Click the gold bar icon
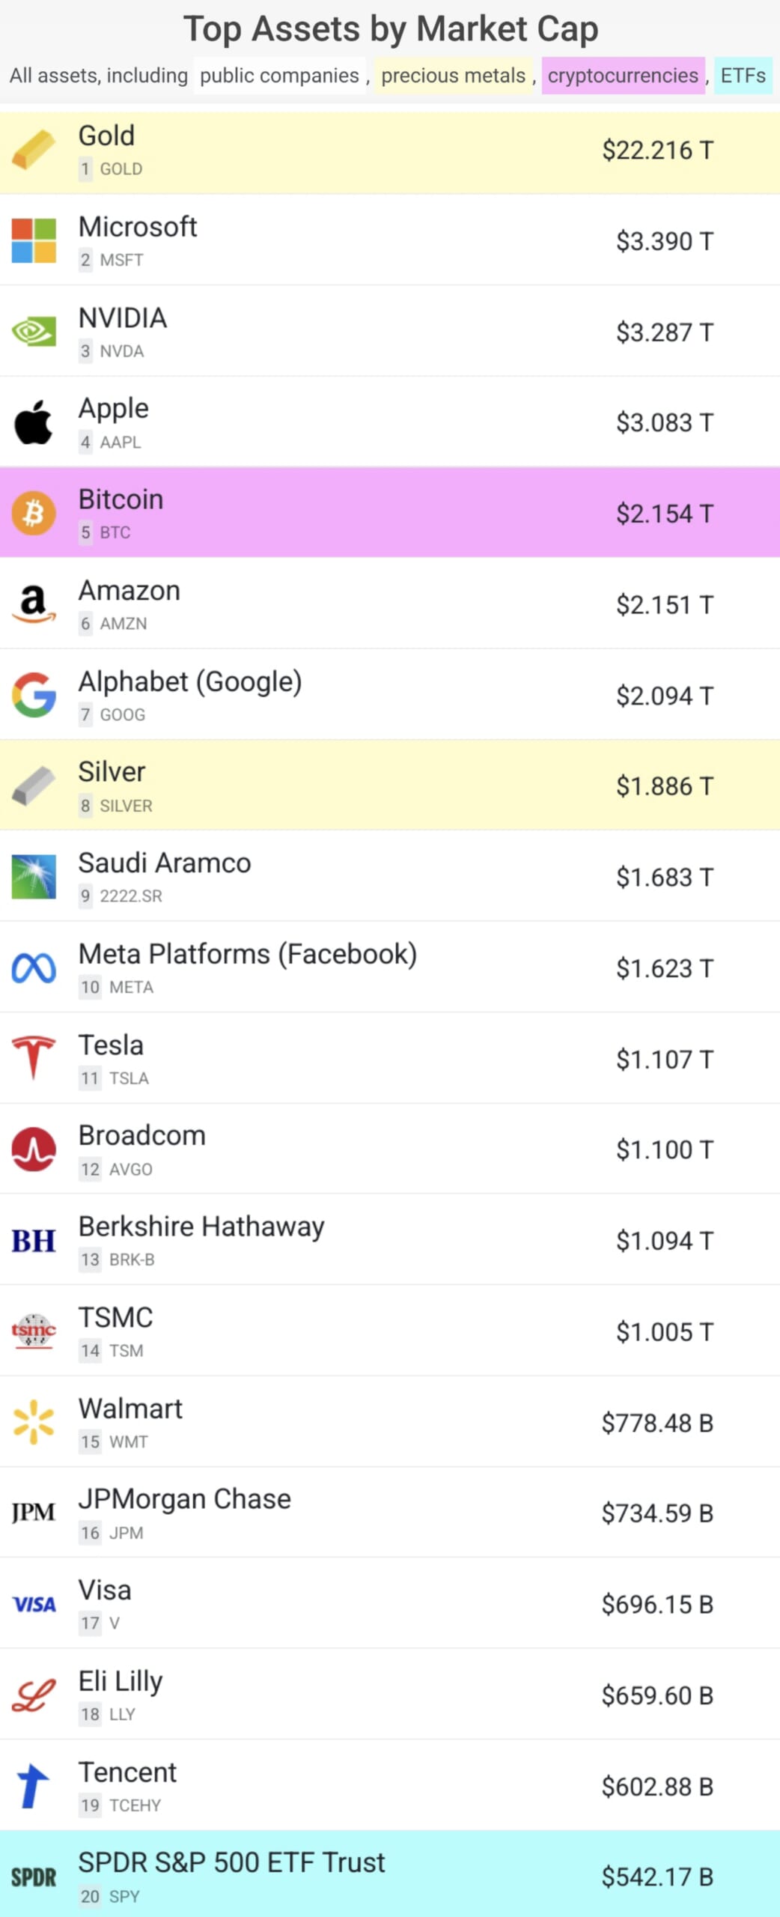Viewport: 780px width, 1917px height. tap(34, 150)
